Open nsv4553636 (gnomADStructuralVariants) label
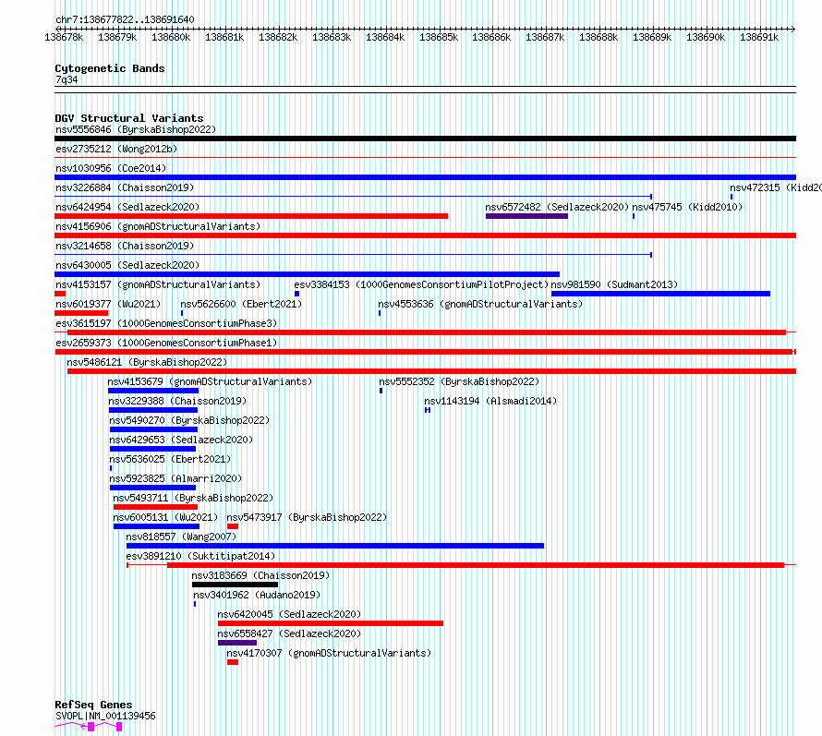 (x=480, y=304)
